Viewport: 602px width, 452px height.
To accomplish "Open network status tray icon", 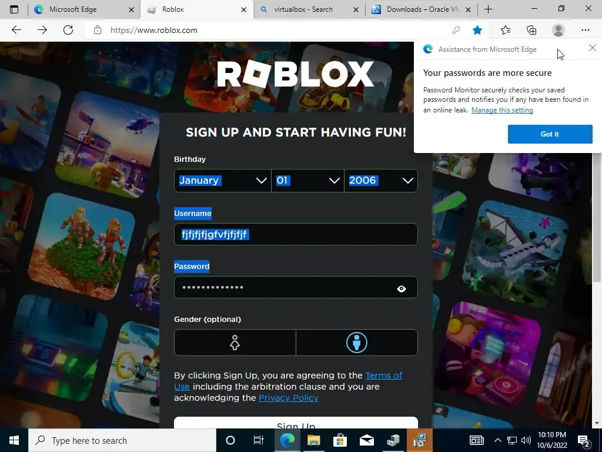I will coord(512,440).
